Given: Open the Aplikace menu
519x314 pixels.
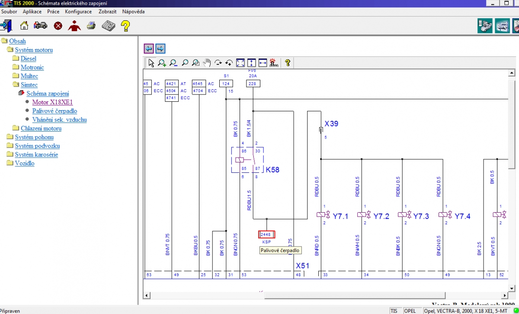Looking at the screenshot, I should (32, 12).
